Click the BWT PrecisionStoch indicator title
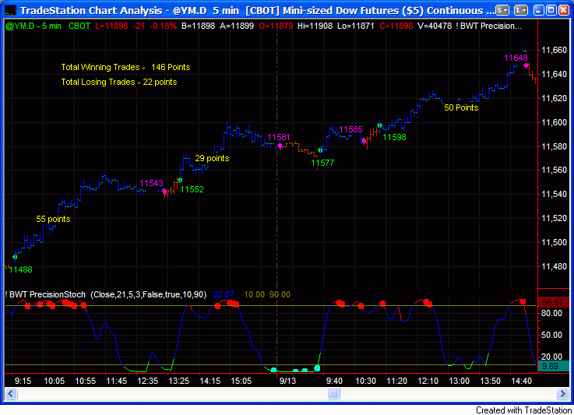 point(106,294)
